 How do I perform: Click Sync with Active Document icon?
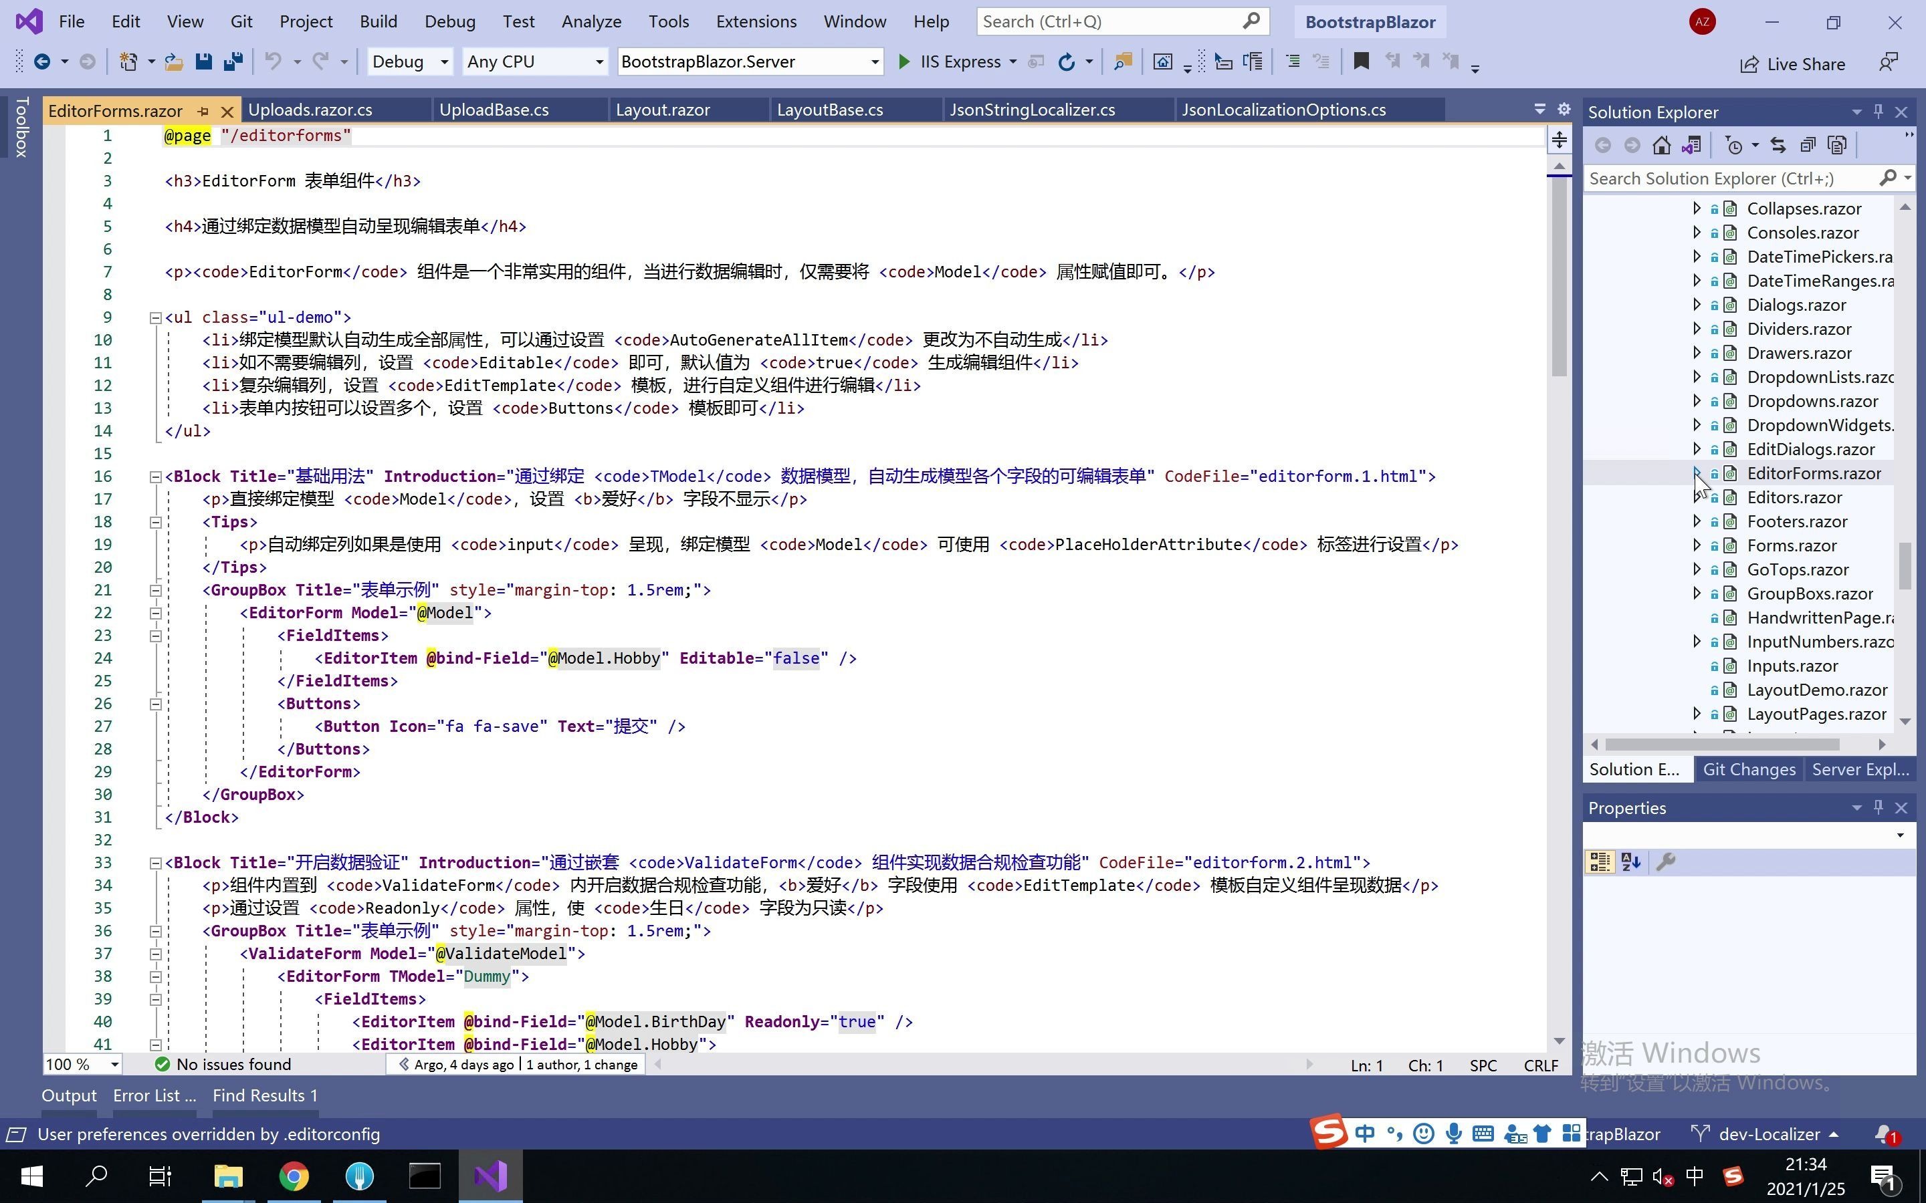point(1778,145)
